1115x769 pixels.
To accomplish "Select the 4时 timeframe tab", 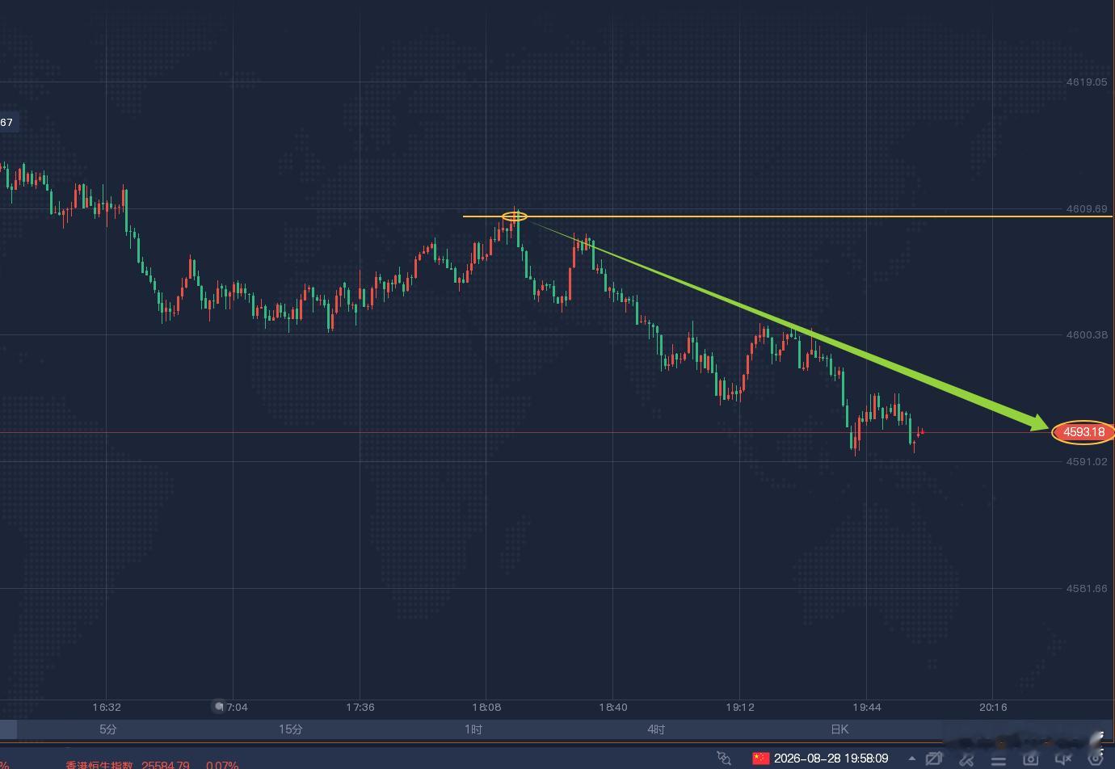I will 656,729.
